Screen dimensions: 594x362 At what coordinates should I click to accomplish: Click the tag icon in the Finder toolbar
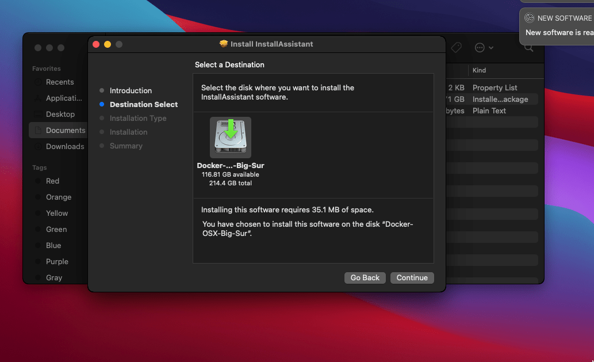[x=456, y=48]
